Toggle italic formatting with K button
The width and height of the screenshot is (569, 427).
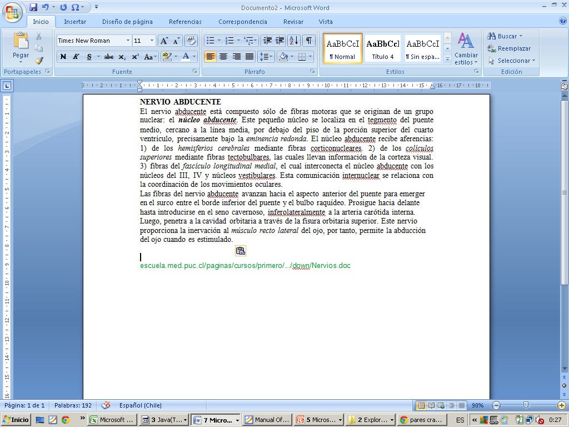click(76, 57)
